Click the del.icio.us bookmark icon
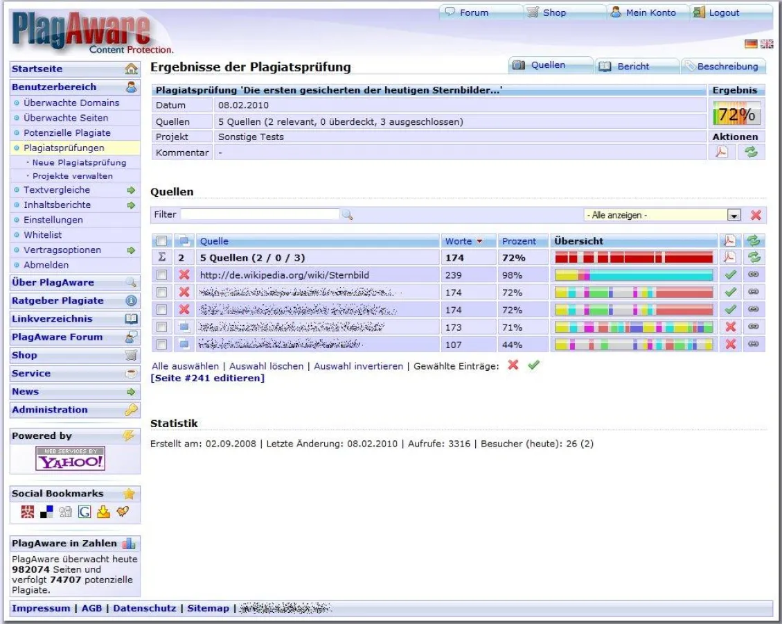 pyautogui.click(x=46, y=512)
